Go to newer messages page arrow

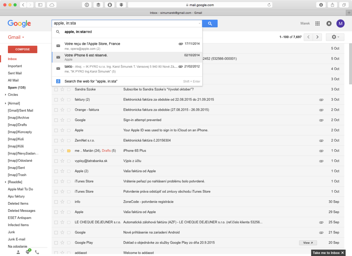[308, 37]
